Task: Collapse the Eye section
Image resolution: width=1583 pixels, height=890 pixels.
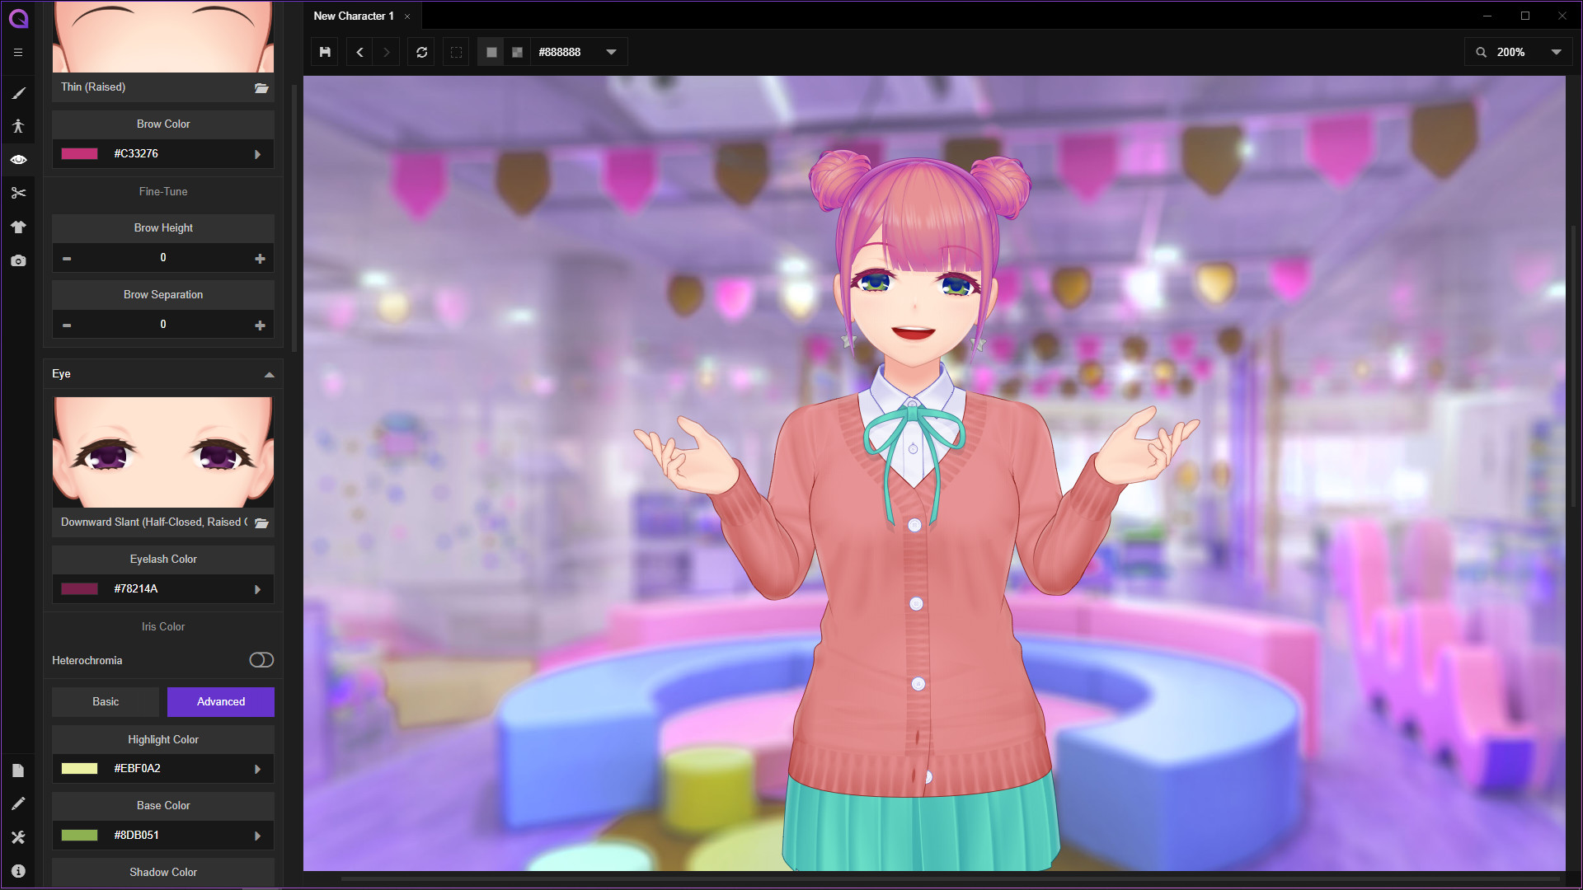Action: click(269, 374)
